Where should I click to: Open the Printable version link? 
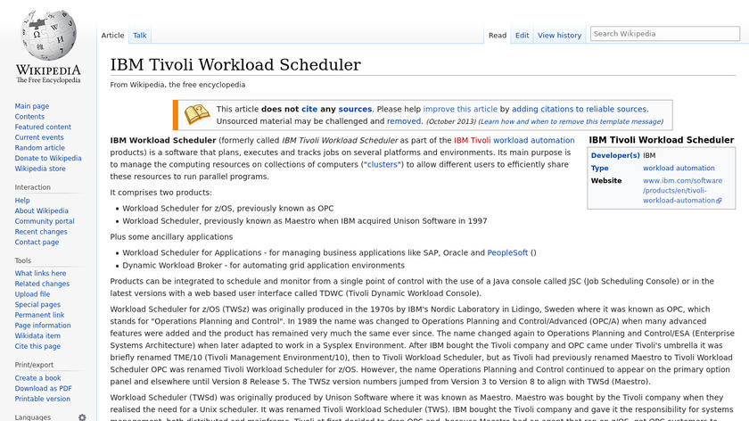pyautogui.click(x=42, y=399)
